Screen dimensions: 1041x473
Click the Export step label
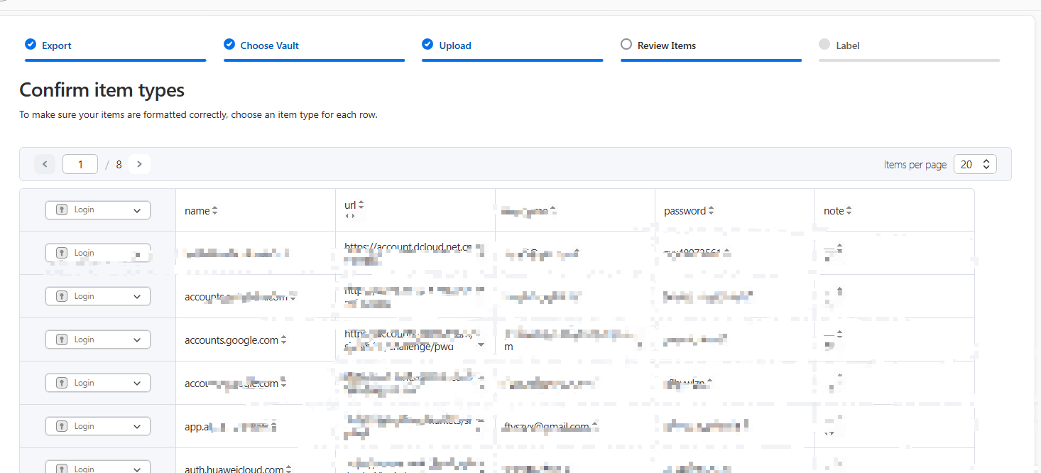56,45
